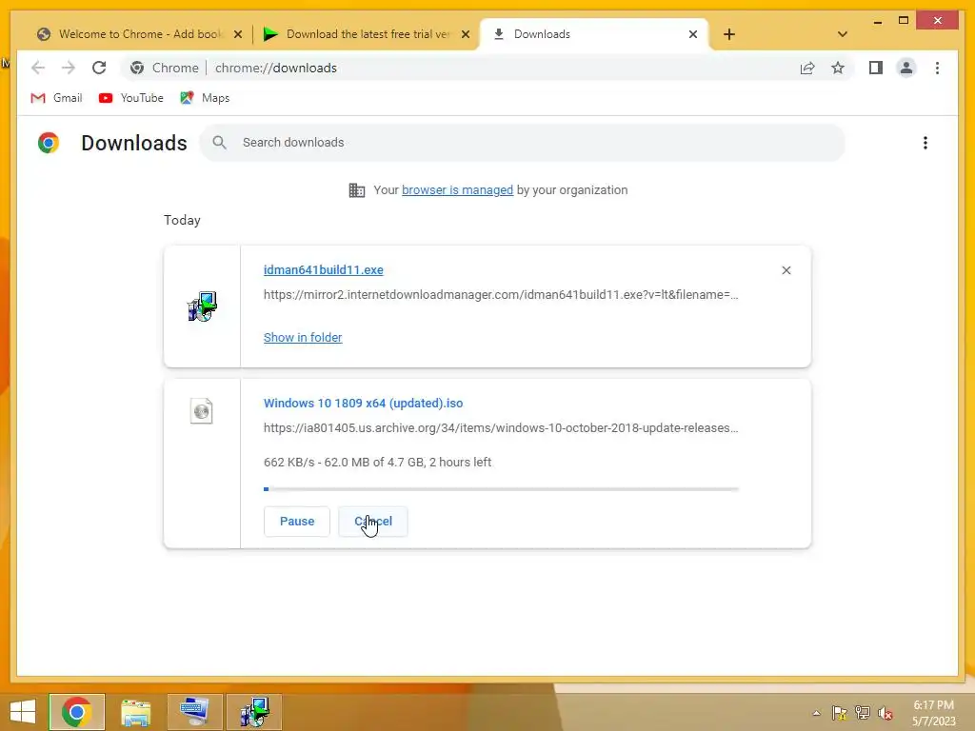Cancel the Windows 10 ISO download
Screen dimensions: 975x731
coord(373,521)
